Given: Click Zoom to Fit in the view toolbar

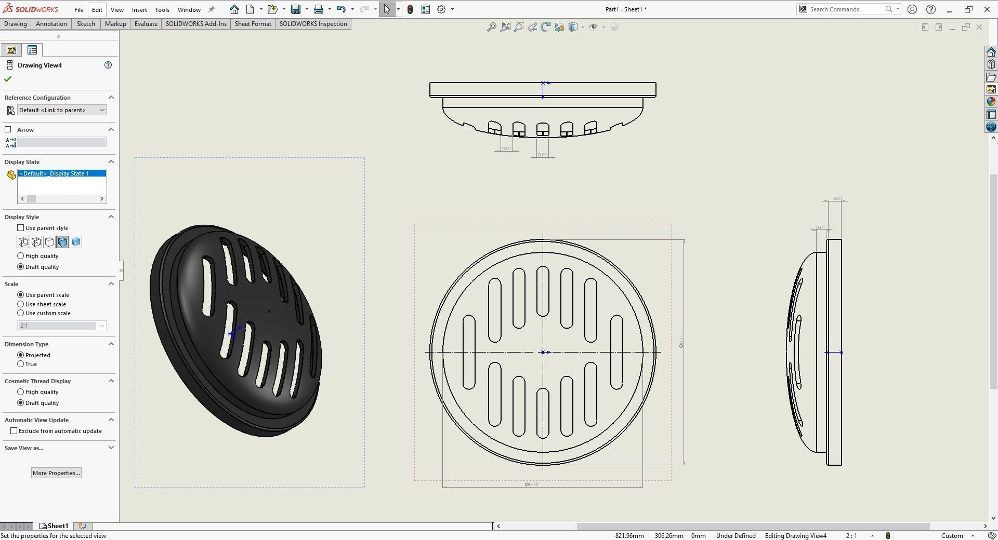Looking at the screenshot, I should pos(505,27).
